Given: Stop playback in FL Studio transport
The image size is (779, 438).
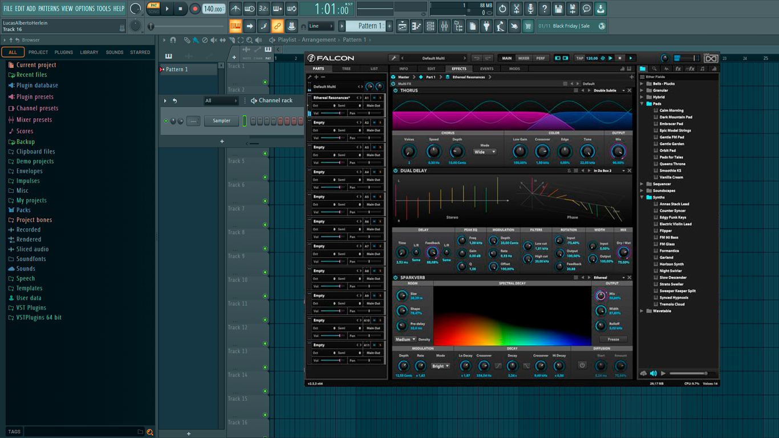Looking at the screenshot, I should point(181,9).
